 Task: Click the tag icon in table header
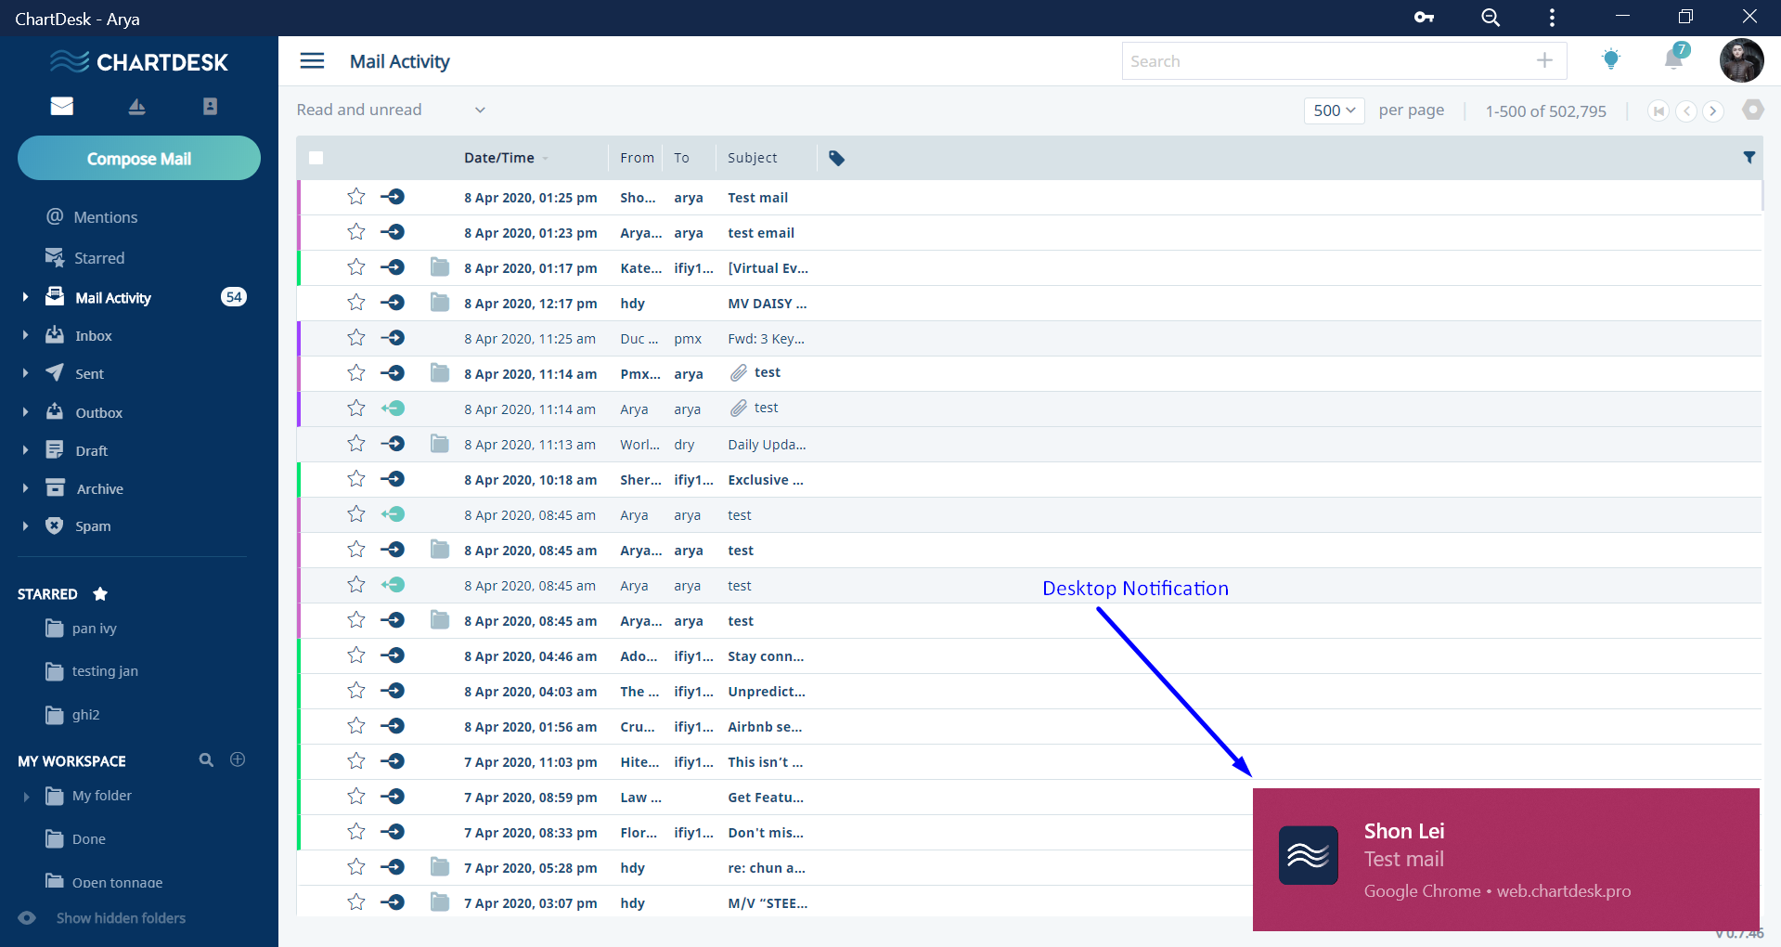coord(836,158)
